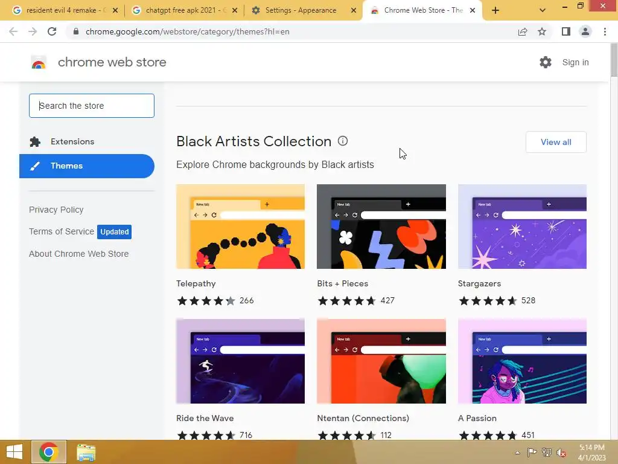Show info about Black Artists Collection
Image resolution: width=618 pixels, height=464 pixels.
(x=343, y=141)
